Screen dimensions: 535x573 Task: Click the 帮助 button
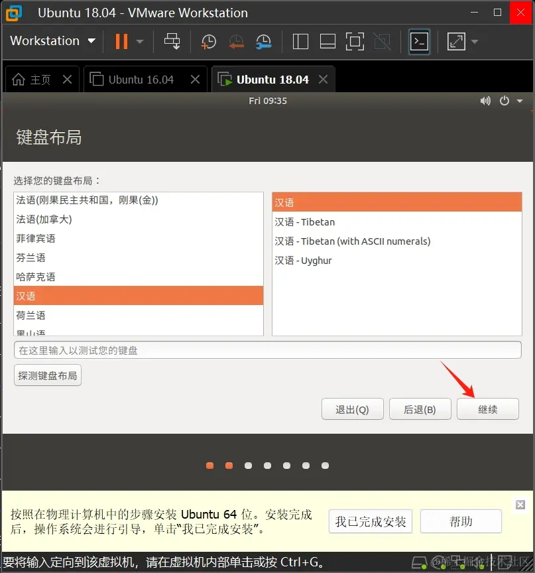461,521
